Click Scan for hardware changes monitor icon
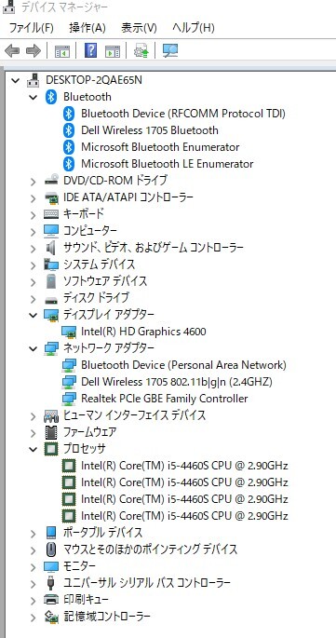Viewport: 336px width, 638px height. coord(170,51)
